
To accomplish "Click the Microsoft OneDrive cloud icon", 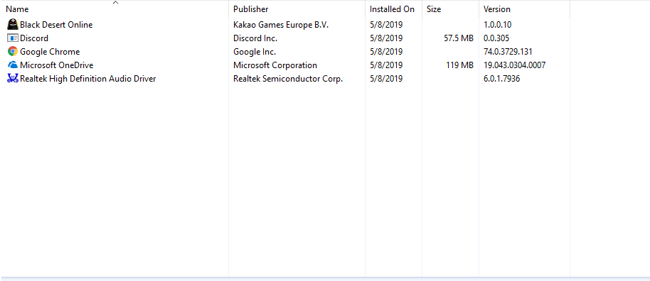I will pyautogui.click(x=13, y=65).
